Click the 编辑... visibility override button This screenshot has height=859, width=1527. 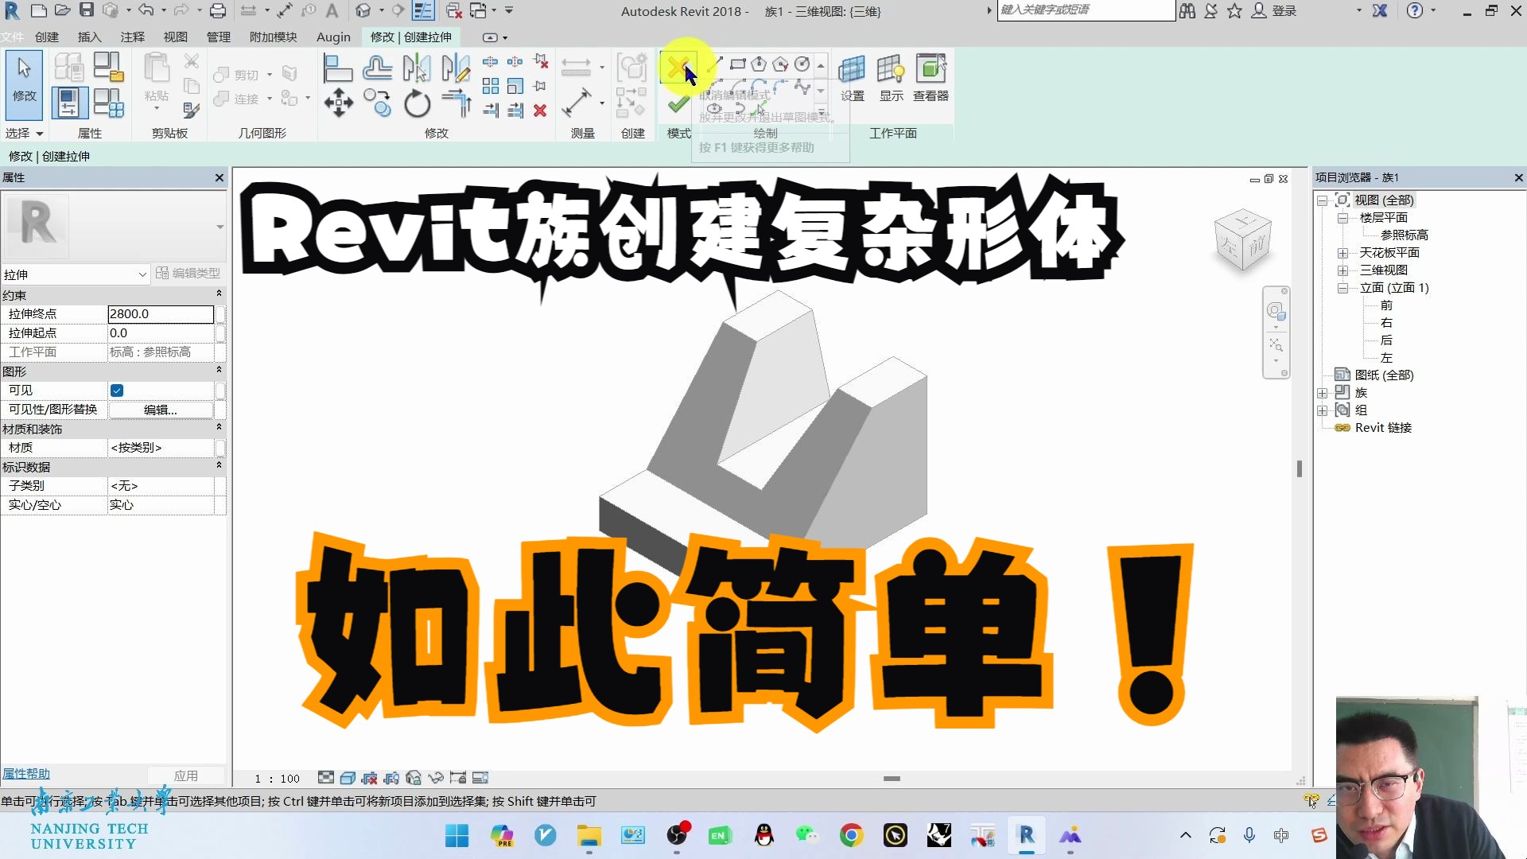click(x=160, y=410)
